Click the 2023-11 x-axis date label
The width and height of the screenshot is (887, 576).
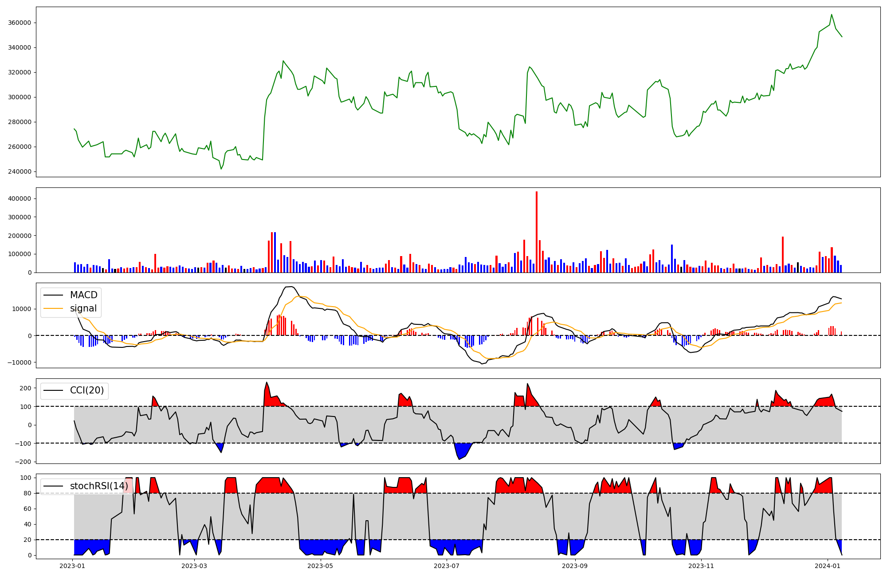click(701, 566)
